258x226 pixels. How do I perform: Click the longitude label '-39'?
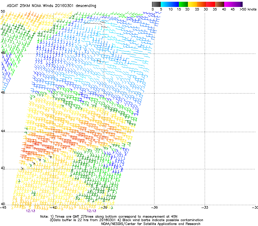click(x=104, y=208)
